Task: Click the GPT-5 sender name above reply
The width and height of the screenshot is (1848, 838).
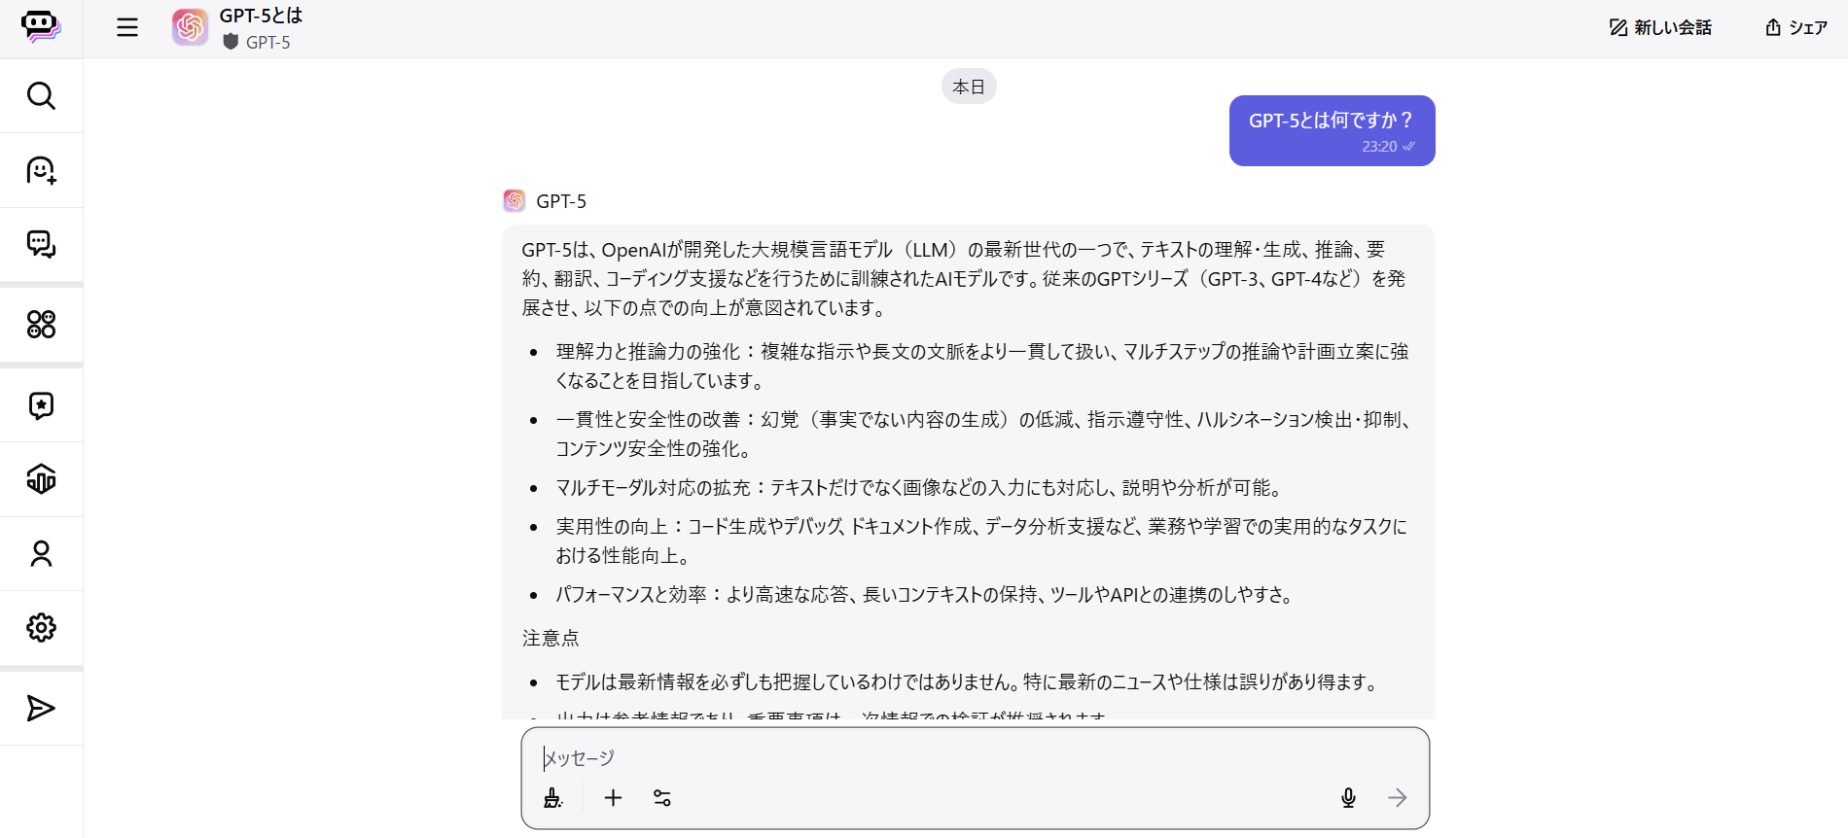Action: click(x=561, y=201)
